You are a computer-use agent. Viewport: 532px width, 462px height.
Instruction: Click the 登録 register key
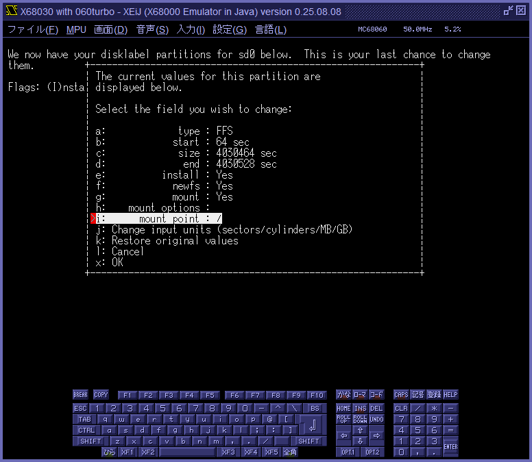(x=434, y=395)
